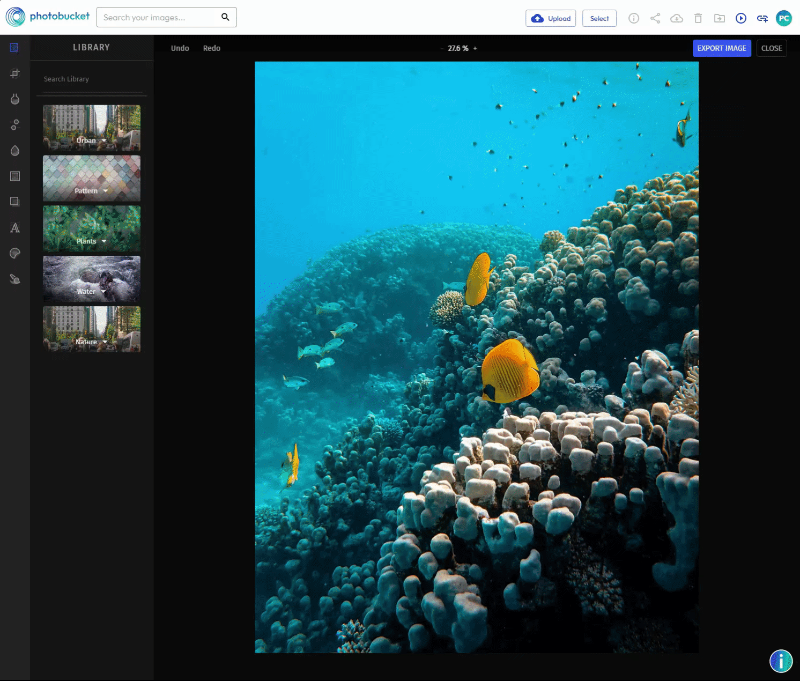Expand the Nature library category
Viewport: 800px width, 681px height.
pyautogui.click(x=92, y=329)
